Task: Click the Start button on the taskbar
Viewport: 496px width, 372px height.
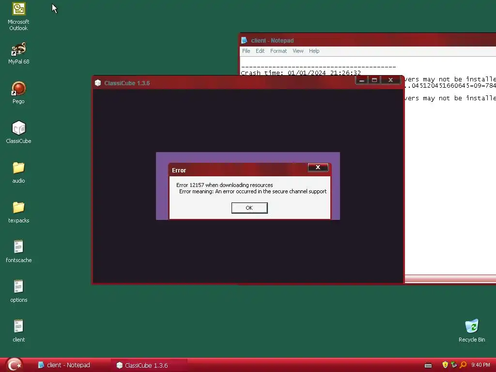Action: (14, 365)
